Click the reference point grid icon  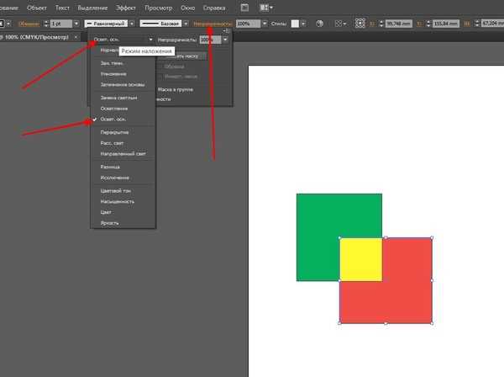pyautogui.click(x=360, y=24)
